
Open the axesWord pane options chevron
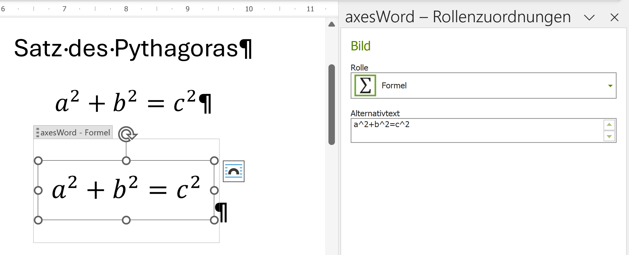tap(589, 18)
